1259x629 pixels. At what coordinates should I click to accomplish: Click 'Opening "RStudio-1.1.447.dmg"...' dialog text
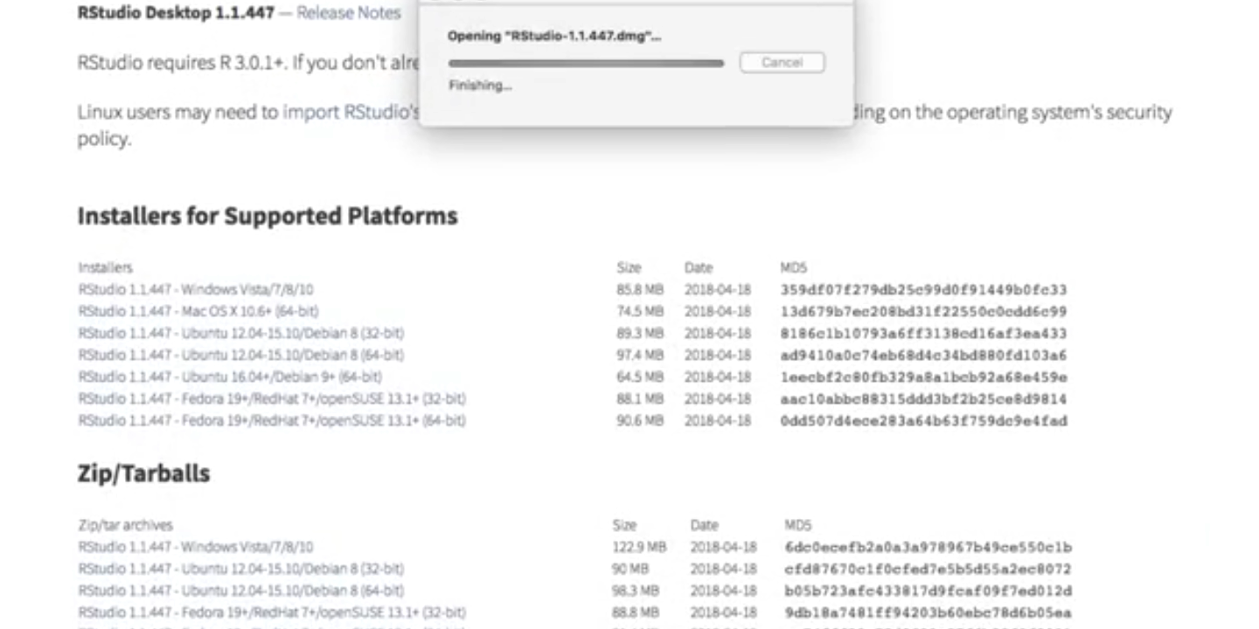[554, 36]
